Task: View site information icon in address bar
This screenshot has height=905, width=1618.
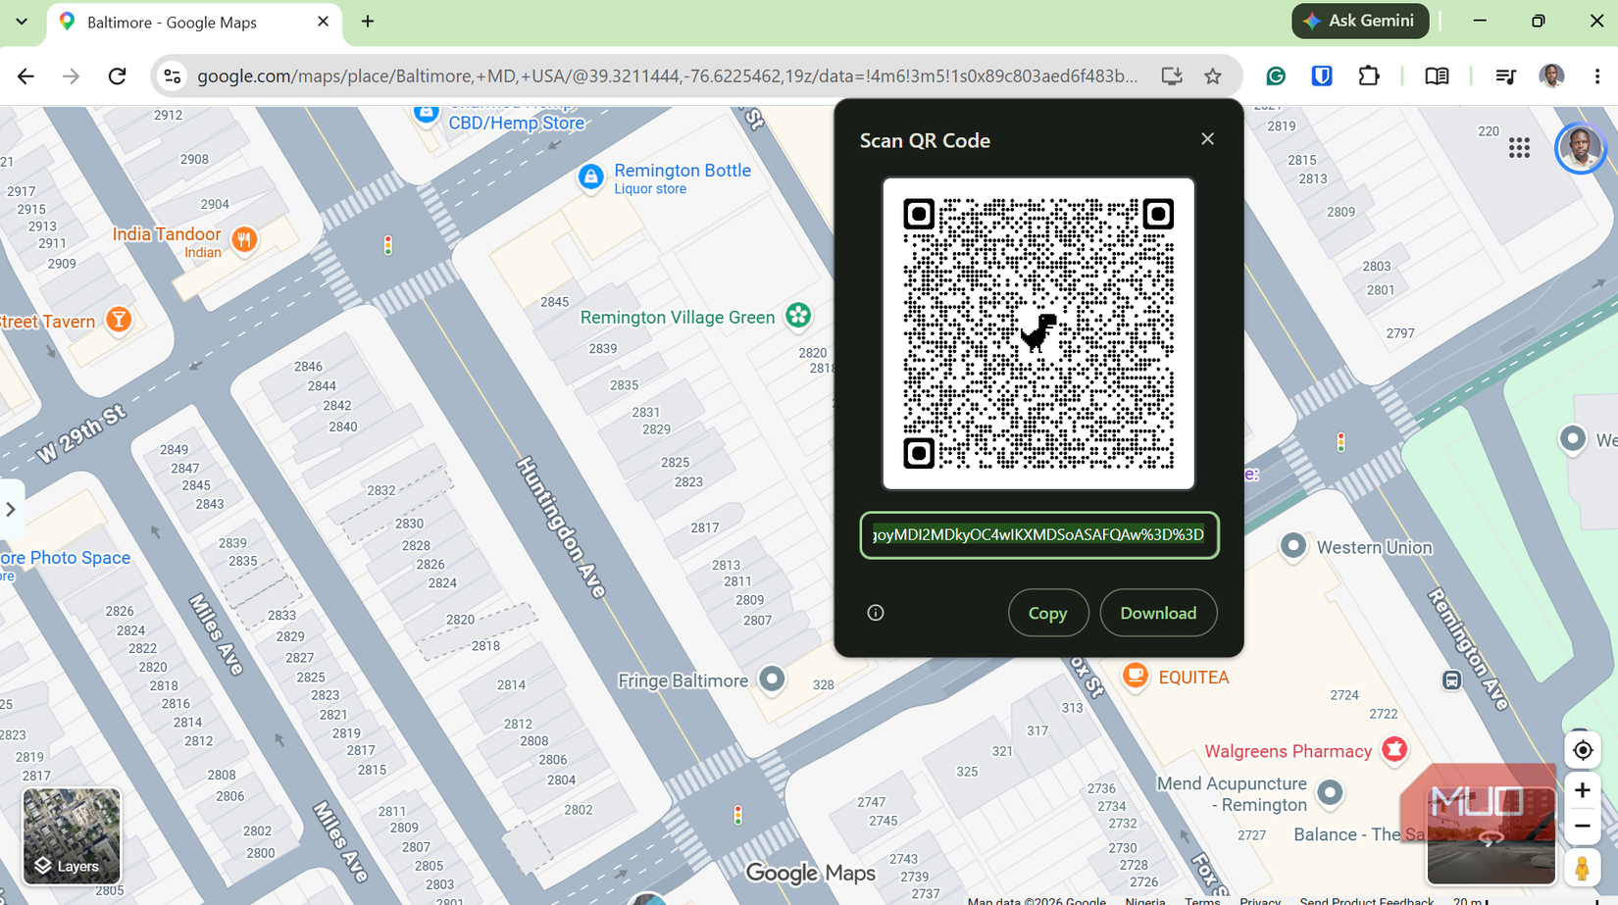Action: 173,75
